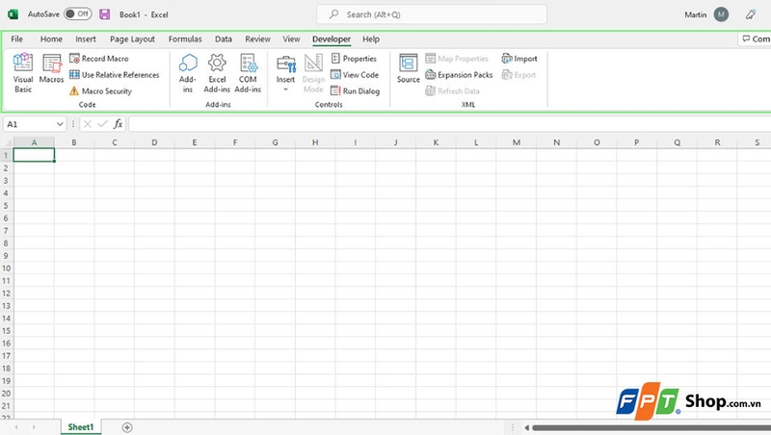Screen dimensions: 771x435
Task: Click Run Dialog
Action: coord(355,90)
